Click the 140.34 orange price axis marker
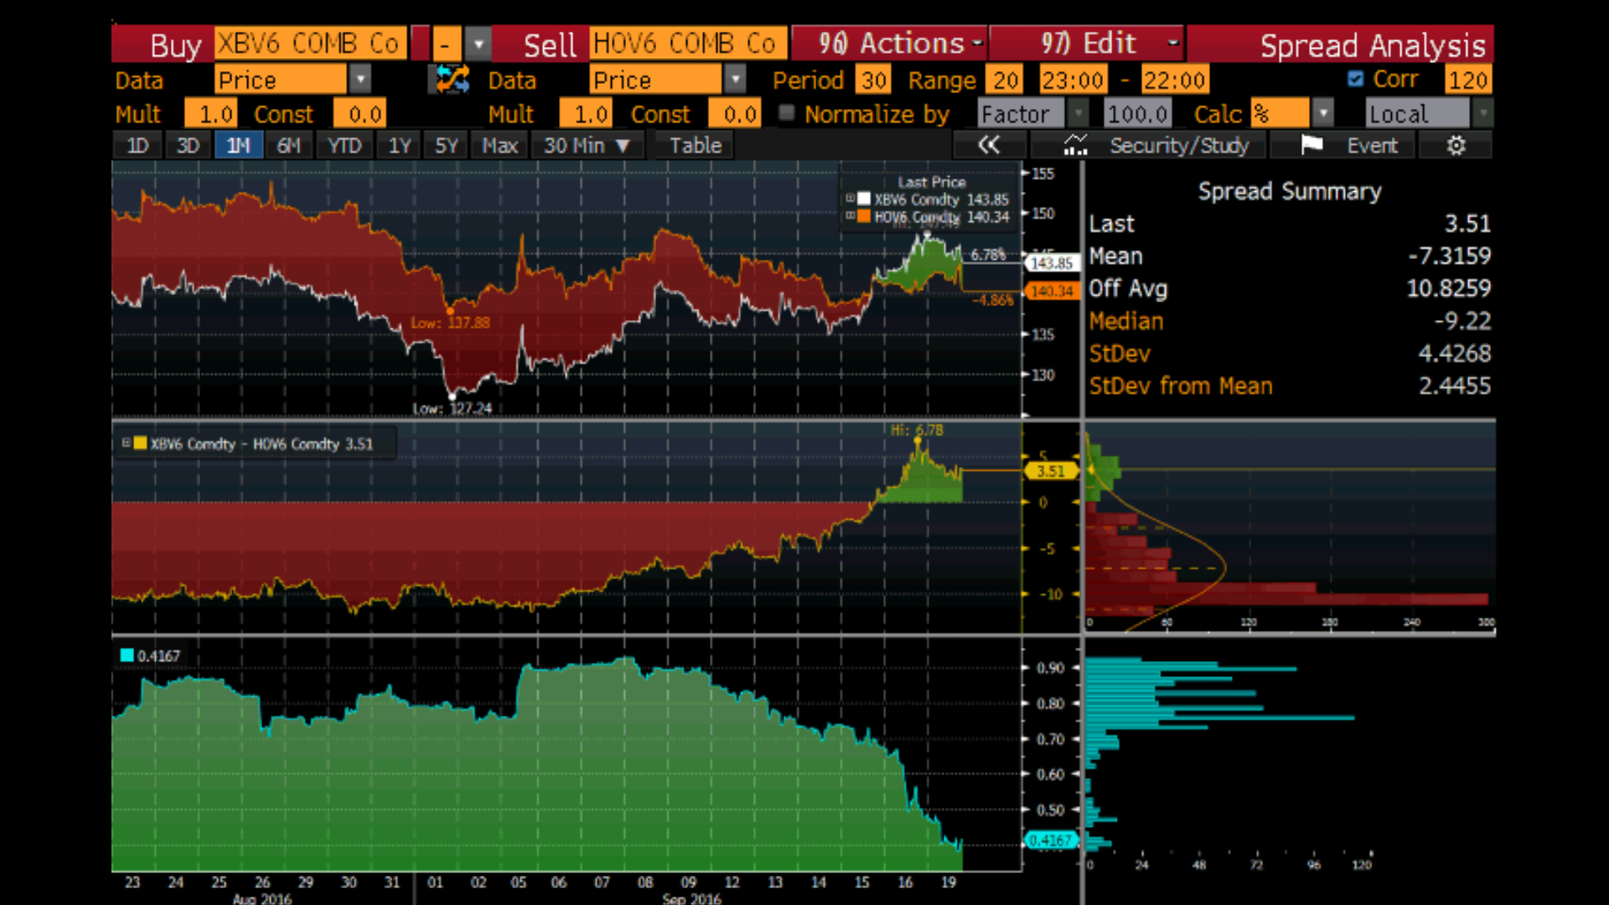 [x=1051, y=291]
